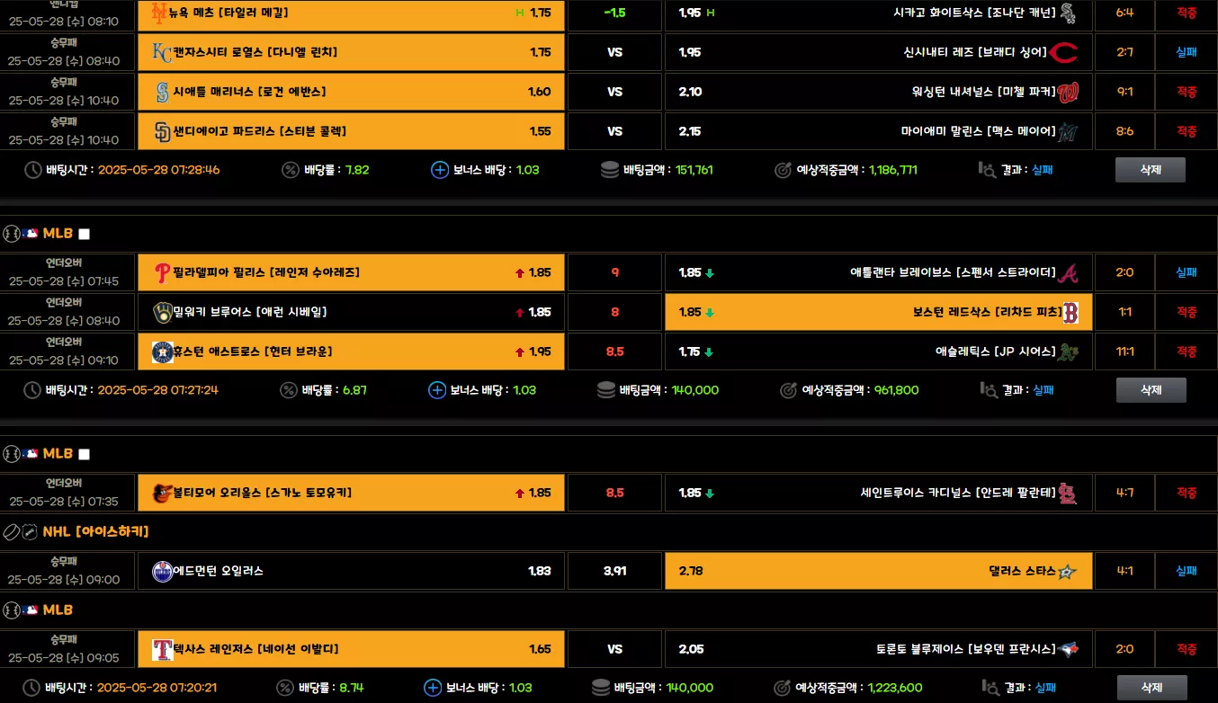Click the 4:1 score in the Oilers row
1218x703 pixels.
(x=1124, y=571)
